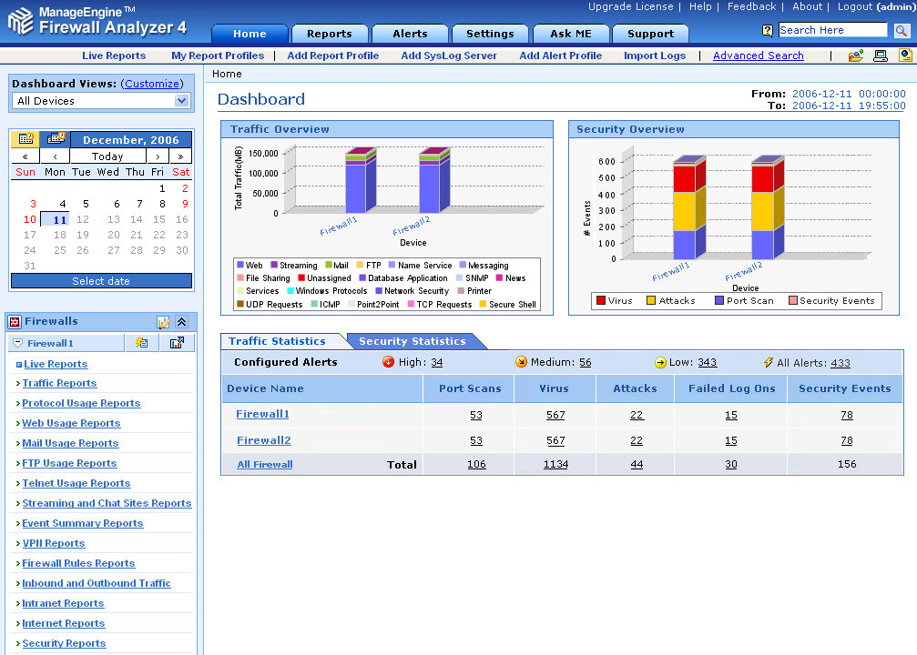The height and width of the screenshot is (655, 917).
Task: Click the Attacks legend yellow swatch
Action: point(651,300)
